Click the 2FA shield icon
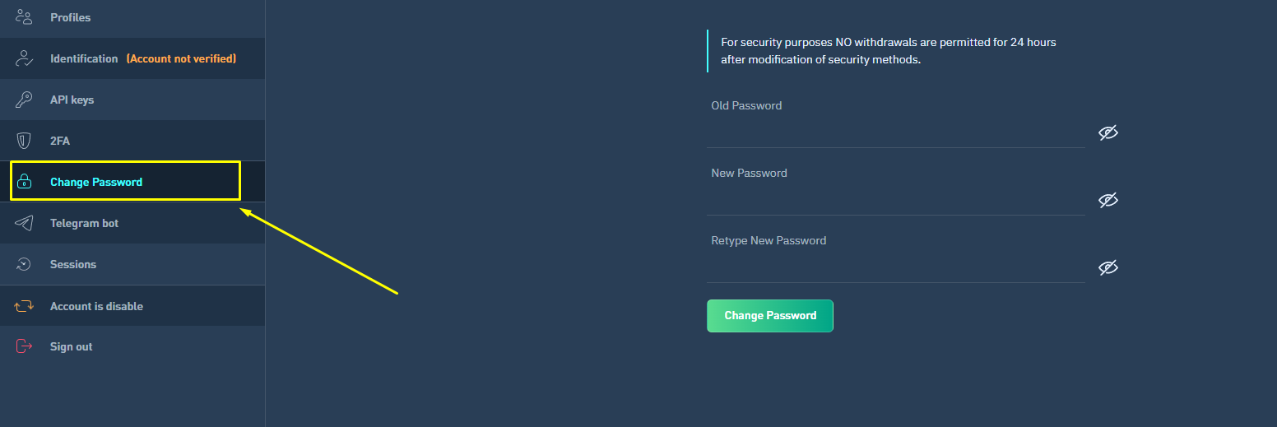1277x427 pixels. (x=24, y=141)
